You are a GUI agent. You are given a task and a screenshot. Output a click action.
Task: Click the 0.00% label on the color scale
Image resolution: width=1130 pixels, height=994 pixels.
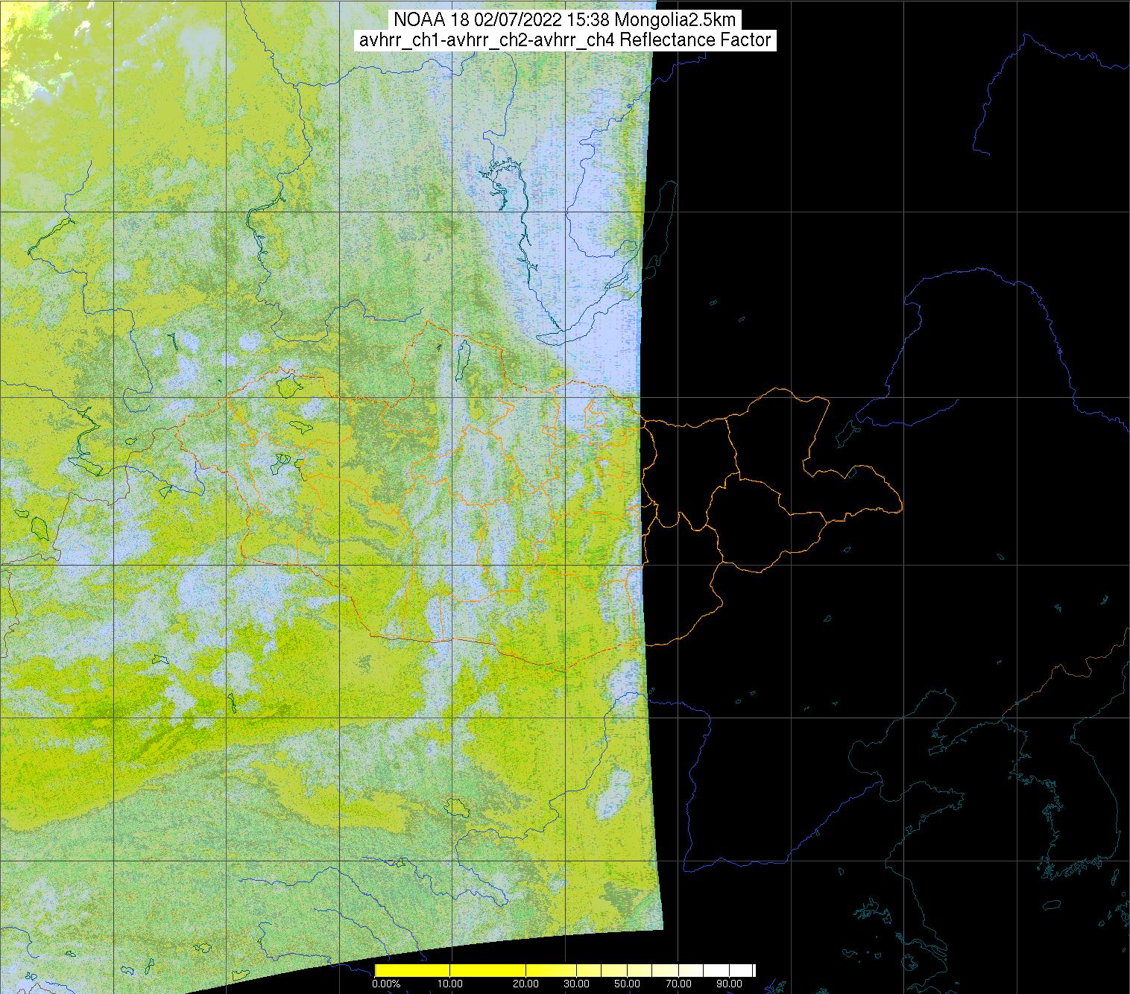[x=386, y=984]
